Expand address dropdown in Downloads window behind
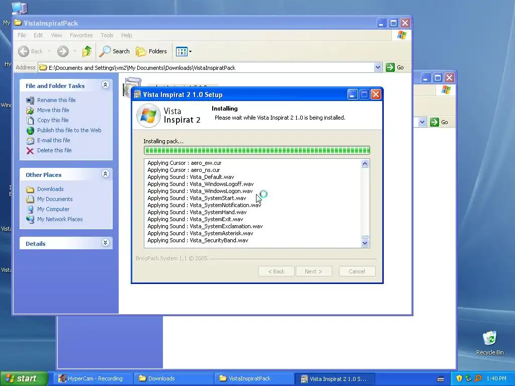Image resolution: width=515 pixels, height=386 pixels. 422,122
